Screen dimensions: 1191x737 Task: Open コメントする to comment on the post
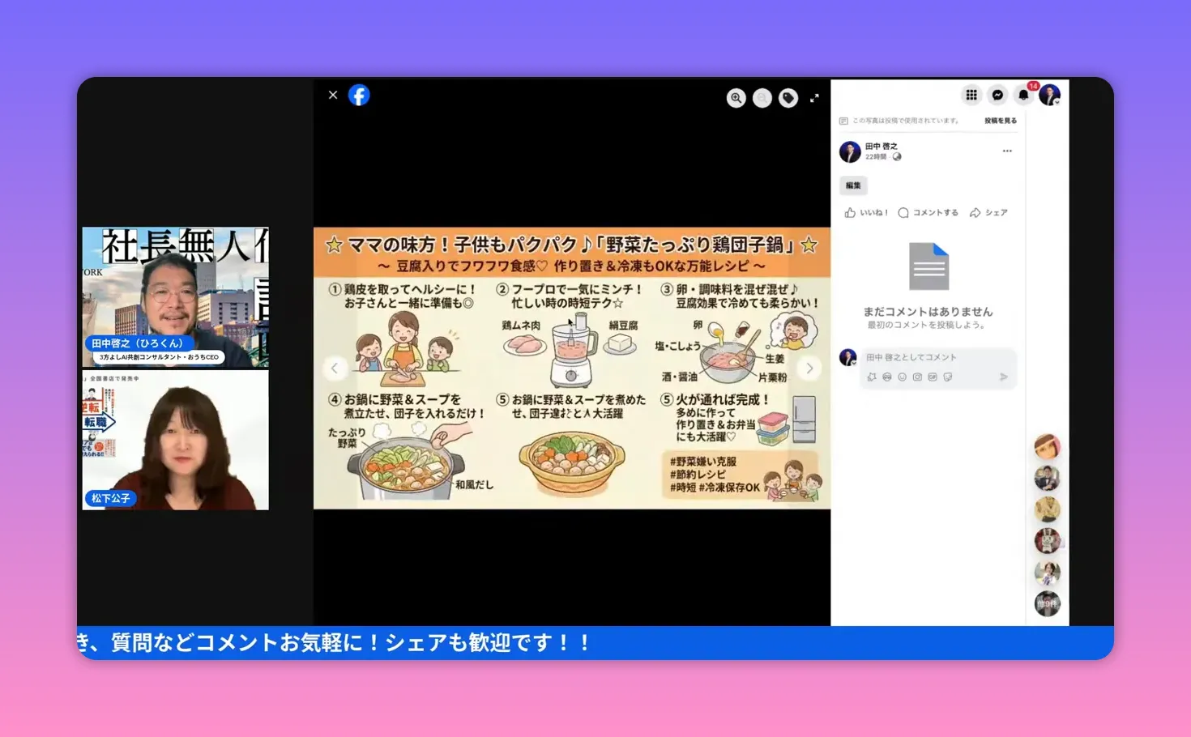928,212
